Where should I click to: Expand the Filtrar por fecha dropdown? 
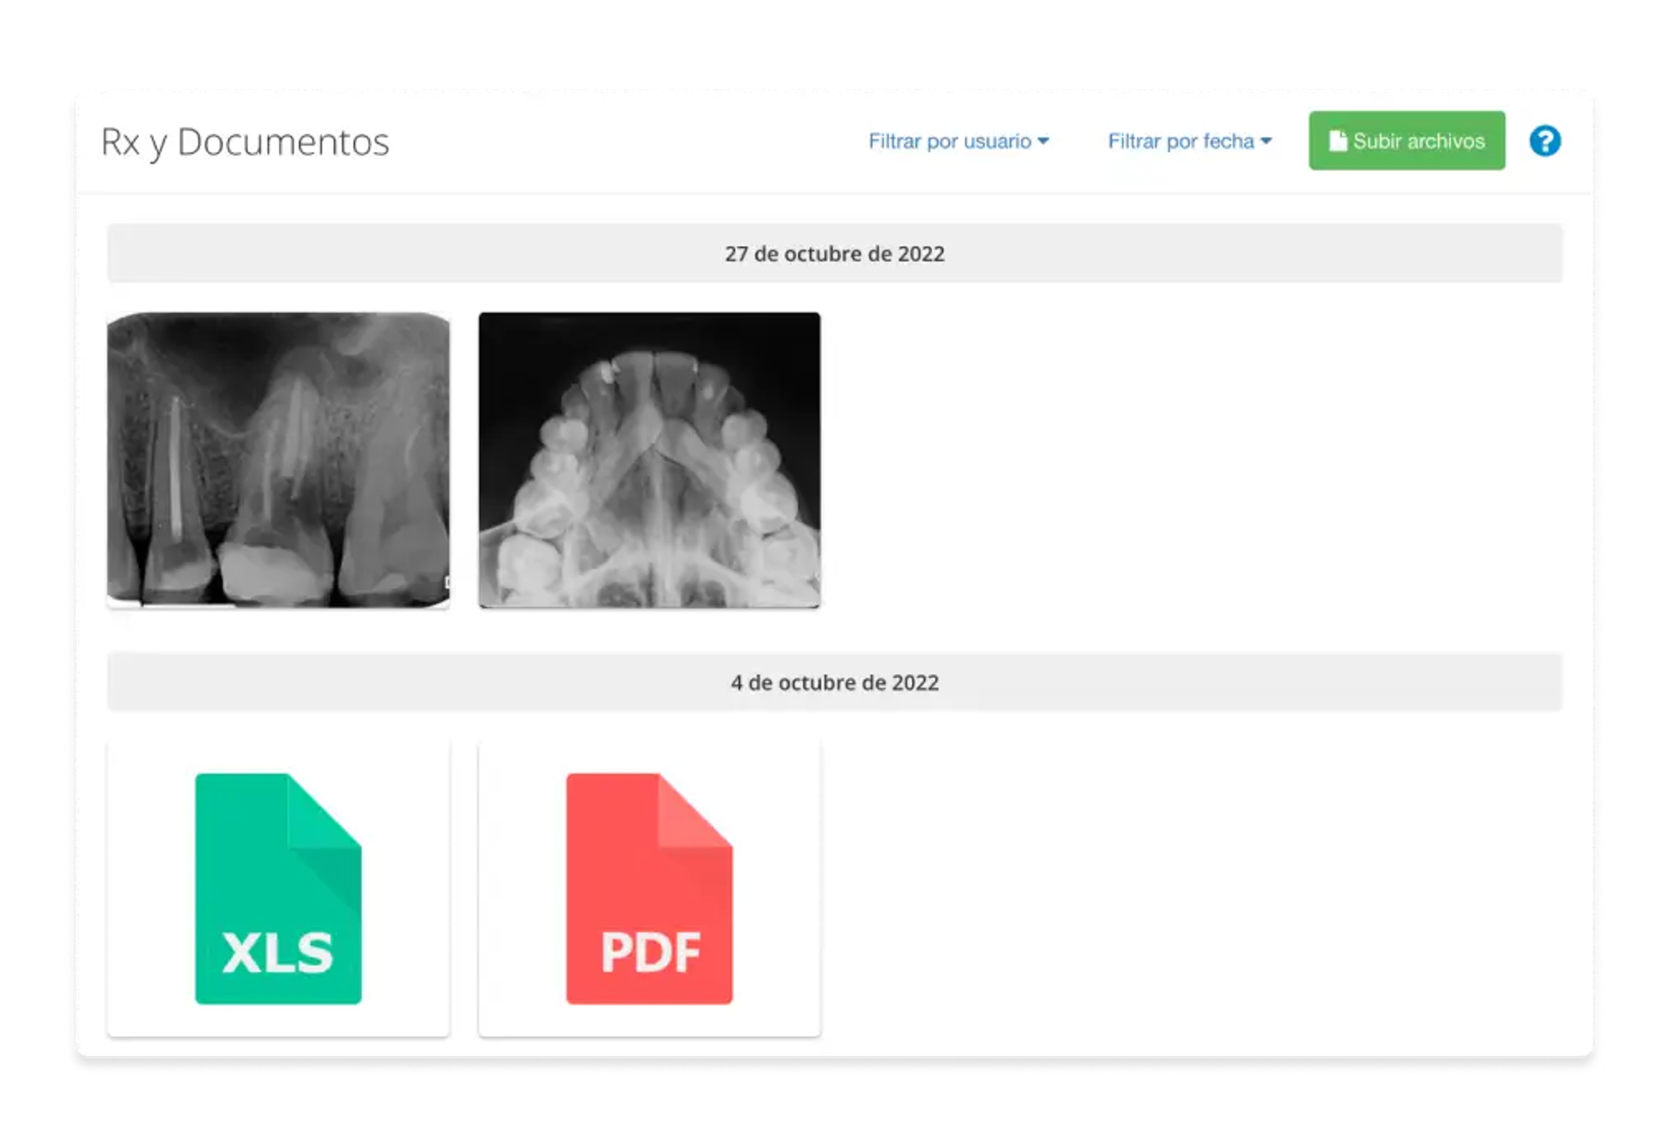[1190, 141]
